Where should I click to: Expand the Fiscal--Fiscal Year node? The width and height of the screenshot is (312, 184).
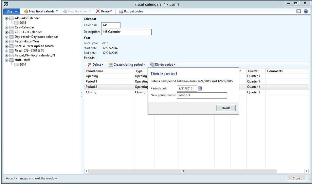[7, 41]
